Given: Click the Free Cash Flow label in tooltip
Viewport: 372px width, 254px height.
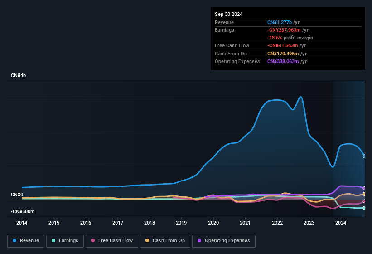Looking at the screenshot, I should pyautogui.click(x=232, y=45).
